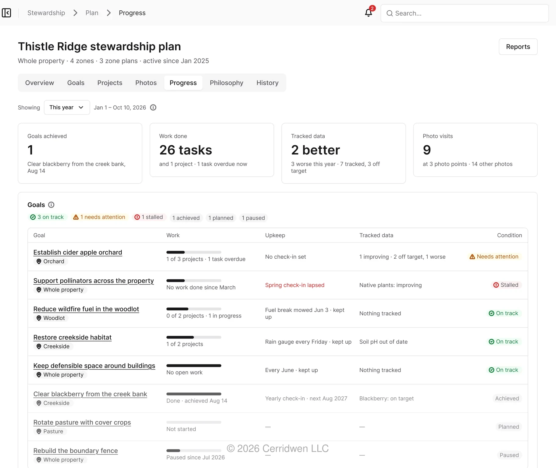Click breadcrumb chevron after Stewardship

click(75, 13)
